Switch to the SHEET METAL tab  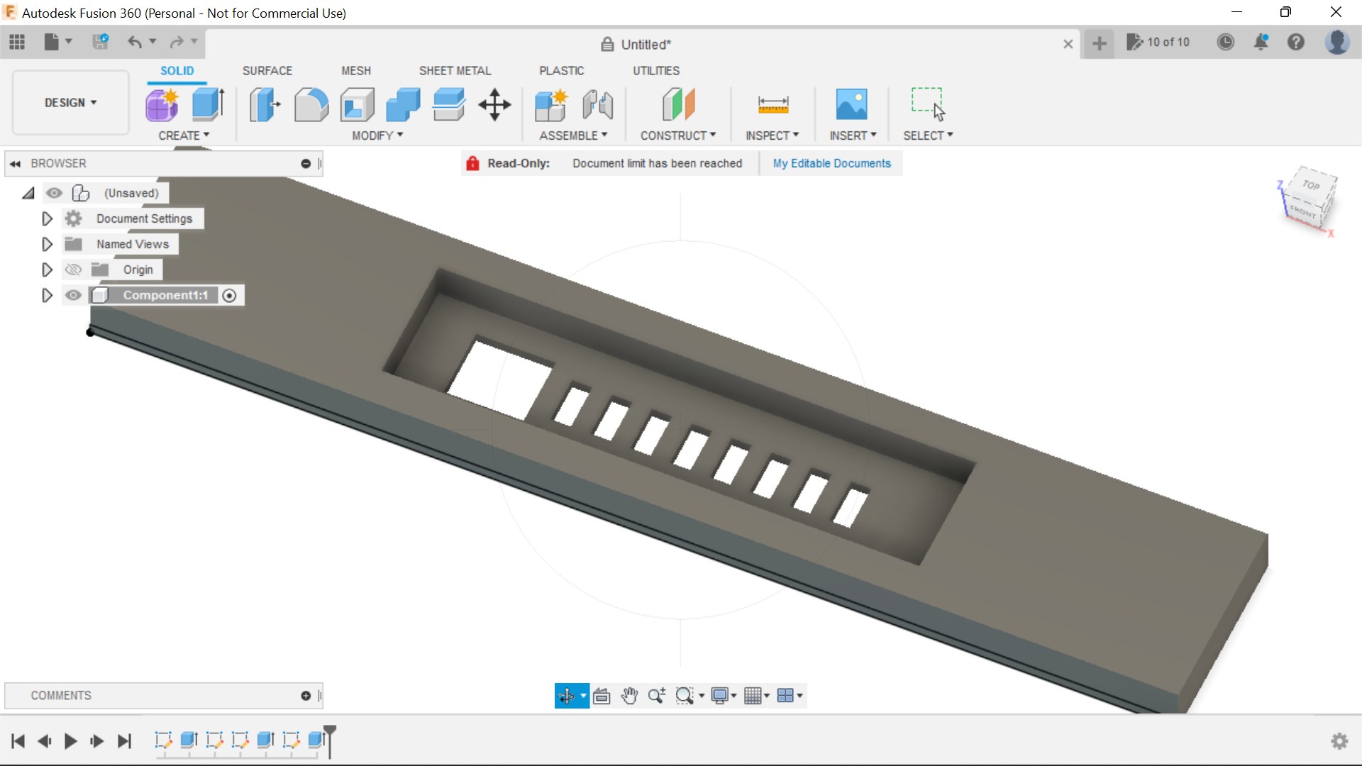455,70
